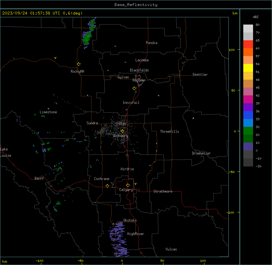This screenshot has width=272, height=265.
Task: Click the 100 tick on the right axis
Action: [232, 50]
